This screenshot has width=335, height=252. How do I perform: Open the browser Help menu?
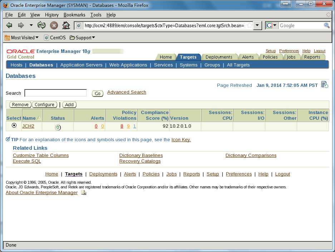tap(111, 15)
